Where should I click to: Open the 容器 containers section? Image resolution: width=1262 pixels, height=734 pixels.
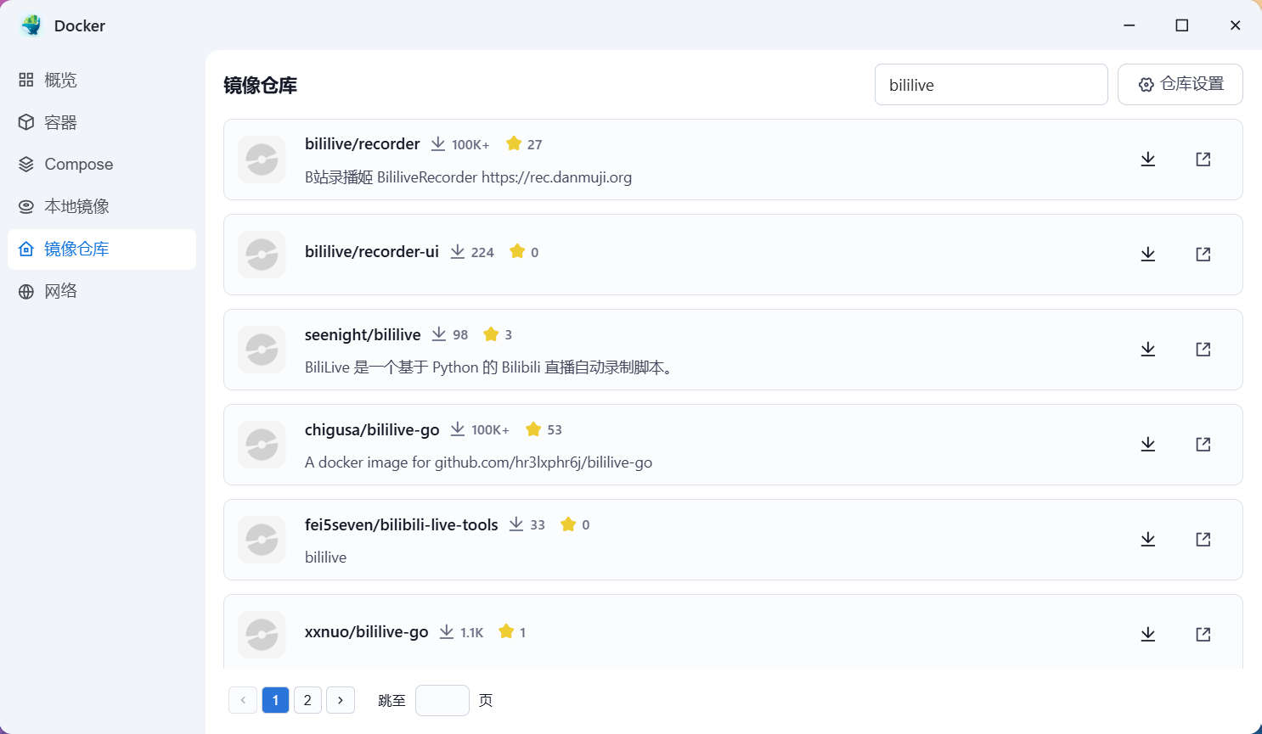[x=102, y=122]
